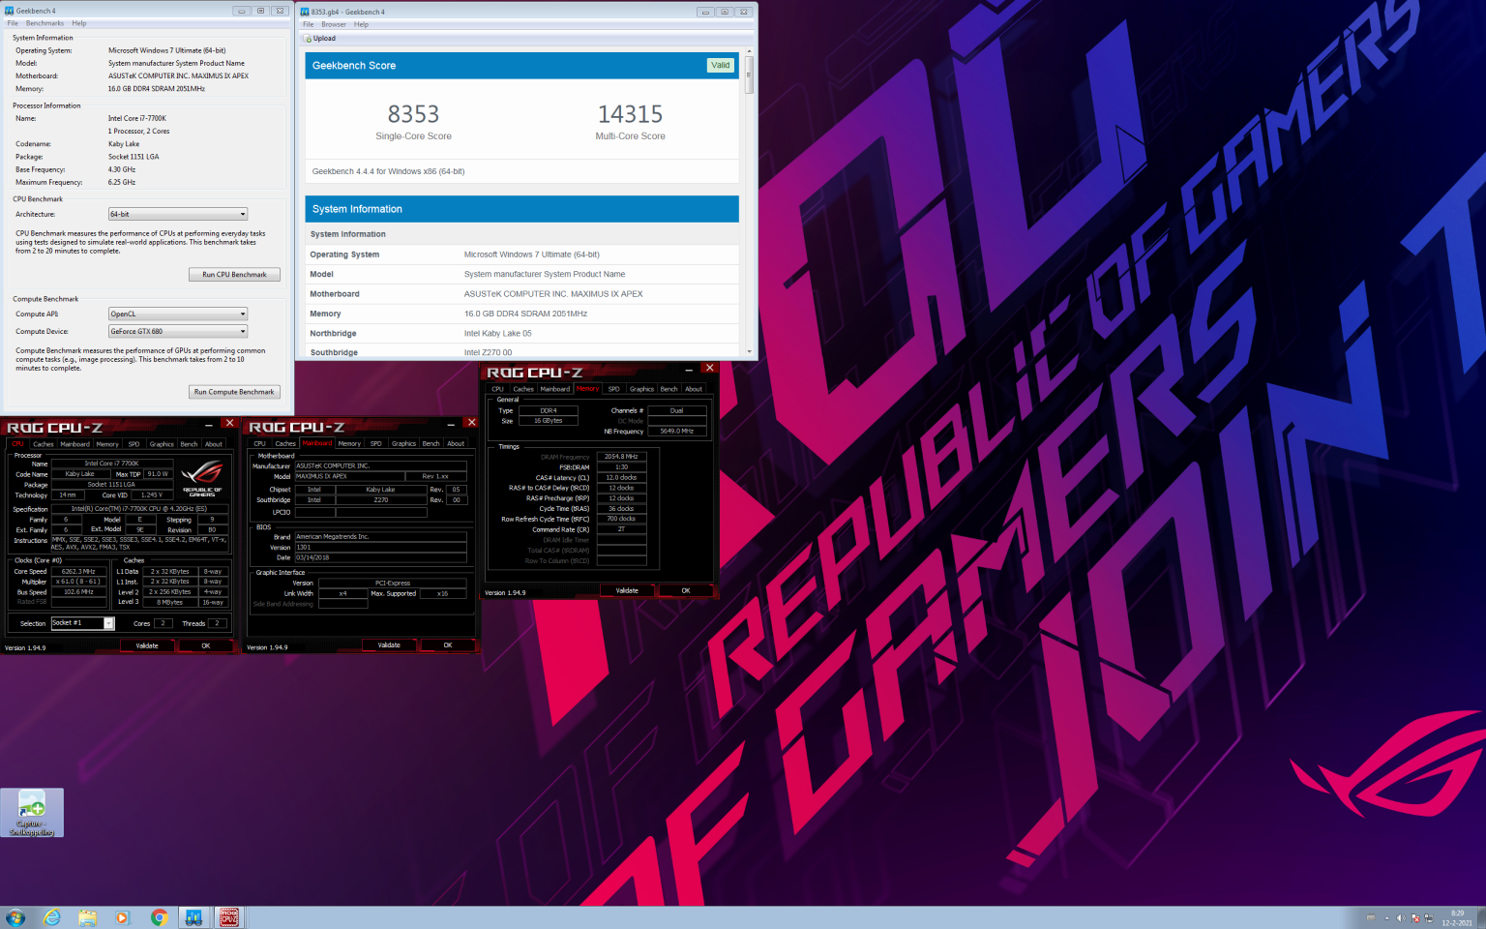Open the taskbar clock and date
The height and width of the screenshot is (929, 1486).
point(1457,918)
